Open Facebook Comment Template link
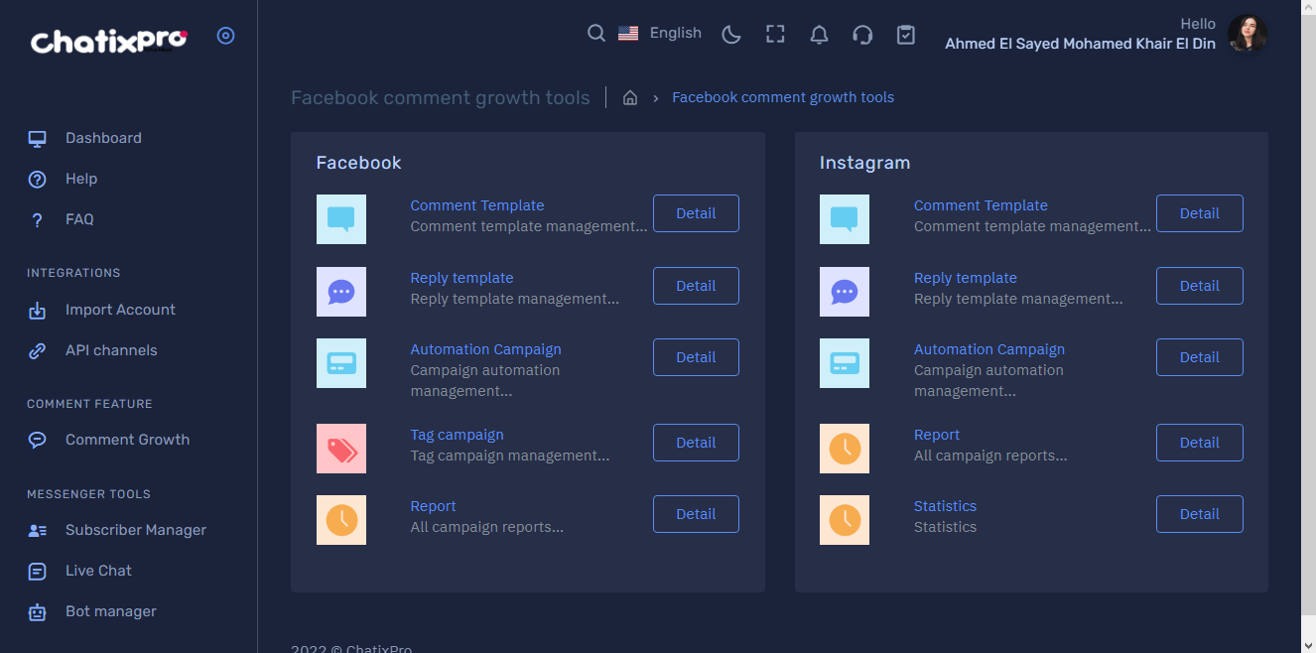This screenshot has height=653, width=1316. pos(477,205)
